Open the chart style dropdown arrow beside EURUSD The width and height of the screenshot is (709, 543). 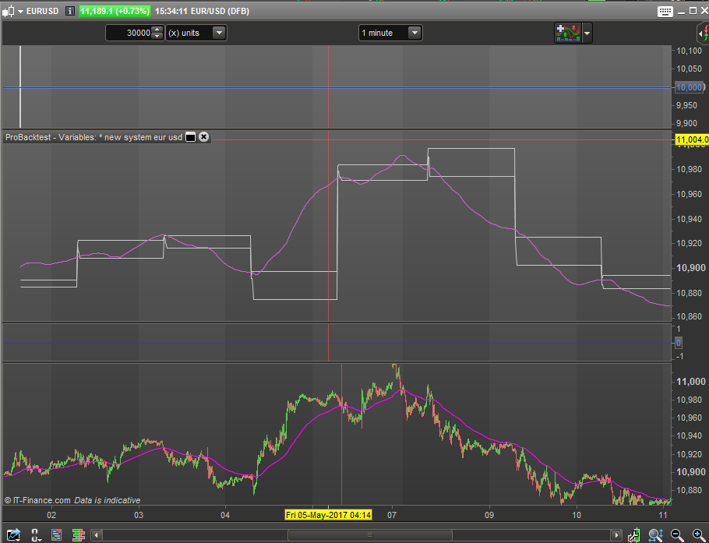(x=20, y=12)
